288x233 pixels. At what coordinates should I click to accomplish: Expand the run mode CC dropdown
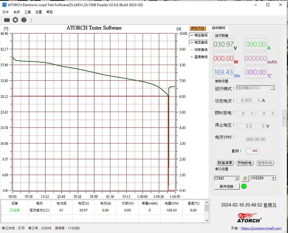pos(272,88)
